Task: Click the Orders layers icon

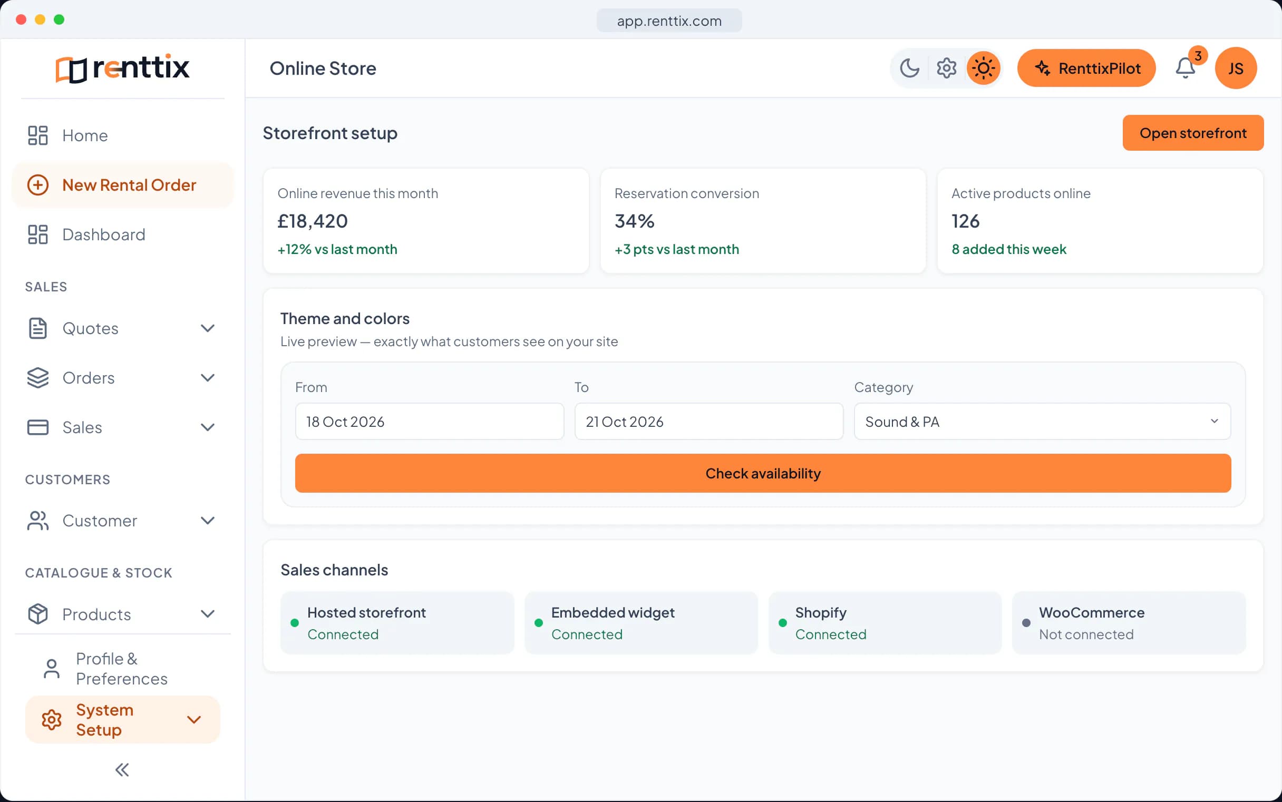Action: [x=37, y=378]
